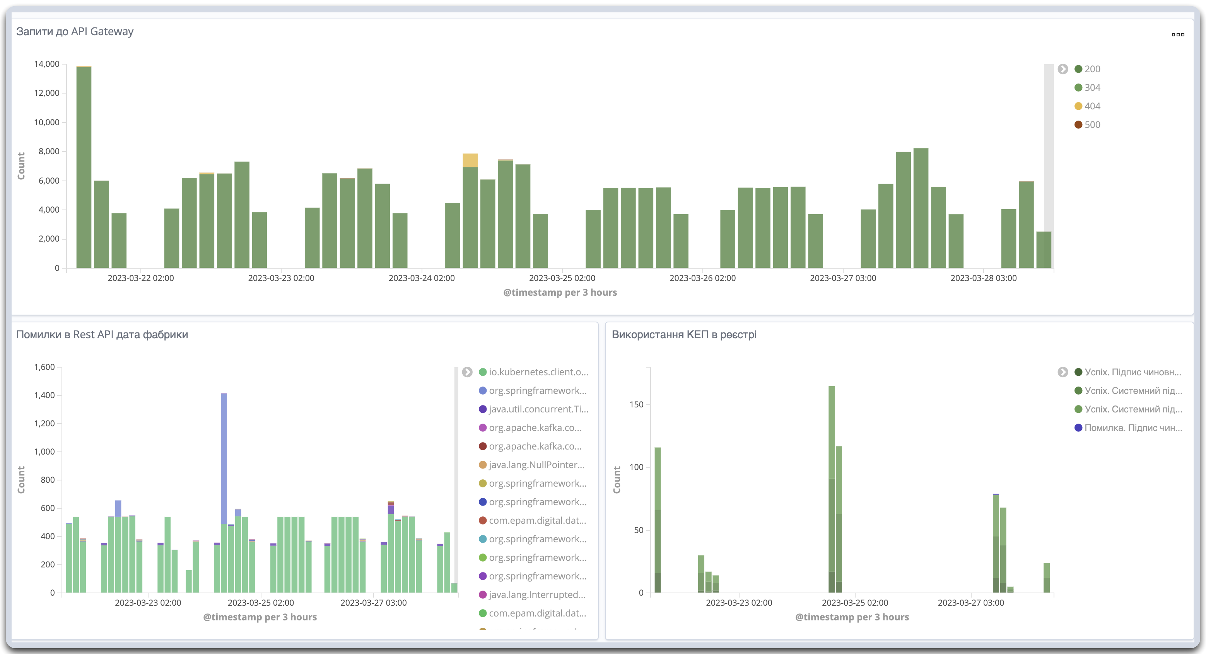
Task: Click Помилка. Підпис чин... legend item
Action: click(x=1133, y=428)
